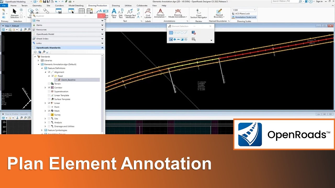
Task: Collapse the OpenRoads Standards section
Action: 68,48
